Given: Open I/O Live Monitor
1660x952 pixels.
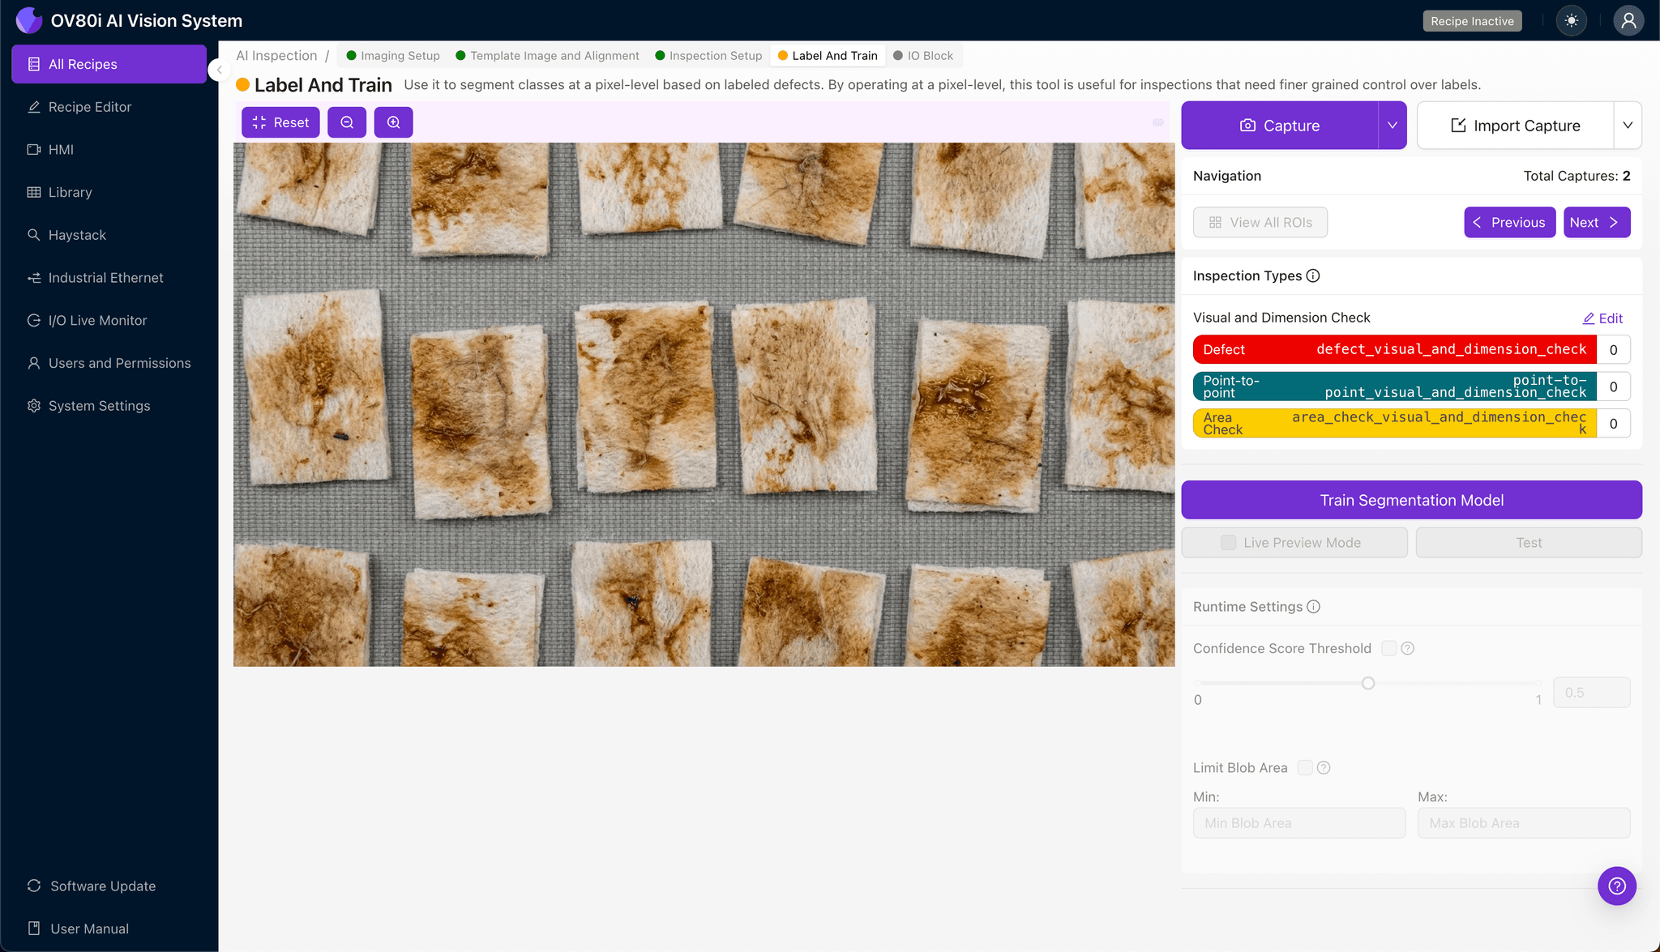Looking at the screenshot, I should pyautogui.click(x=109, y=320).
